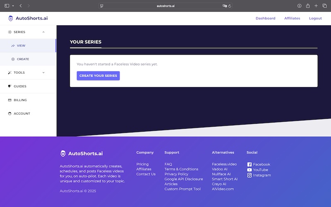
Task: Click the YouTube icon in footer
Action: tap(249, 170)
